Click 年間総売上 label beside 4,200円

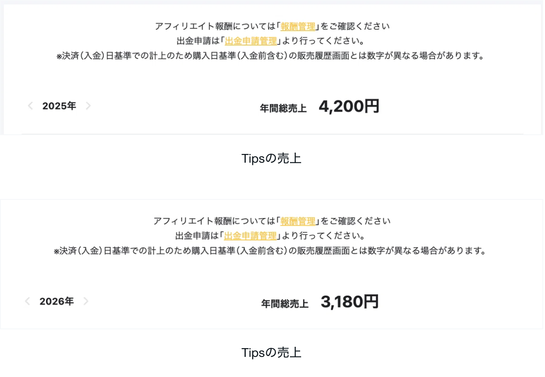(283, 108)
